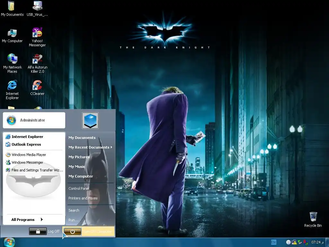This screenshot has width=329, height=247.
Task: Click the taskbar clock showing 07:24
Action: point(317,242)
